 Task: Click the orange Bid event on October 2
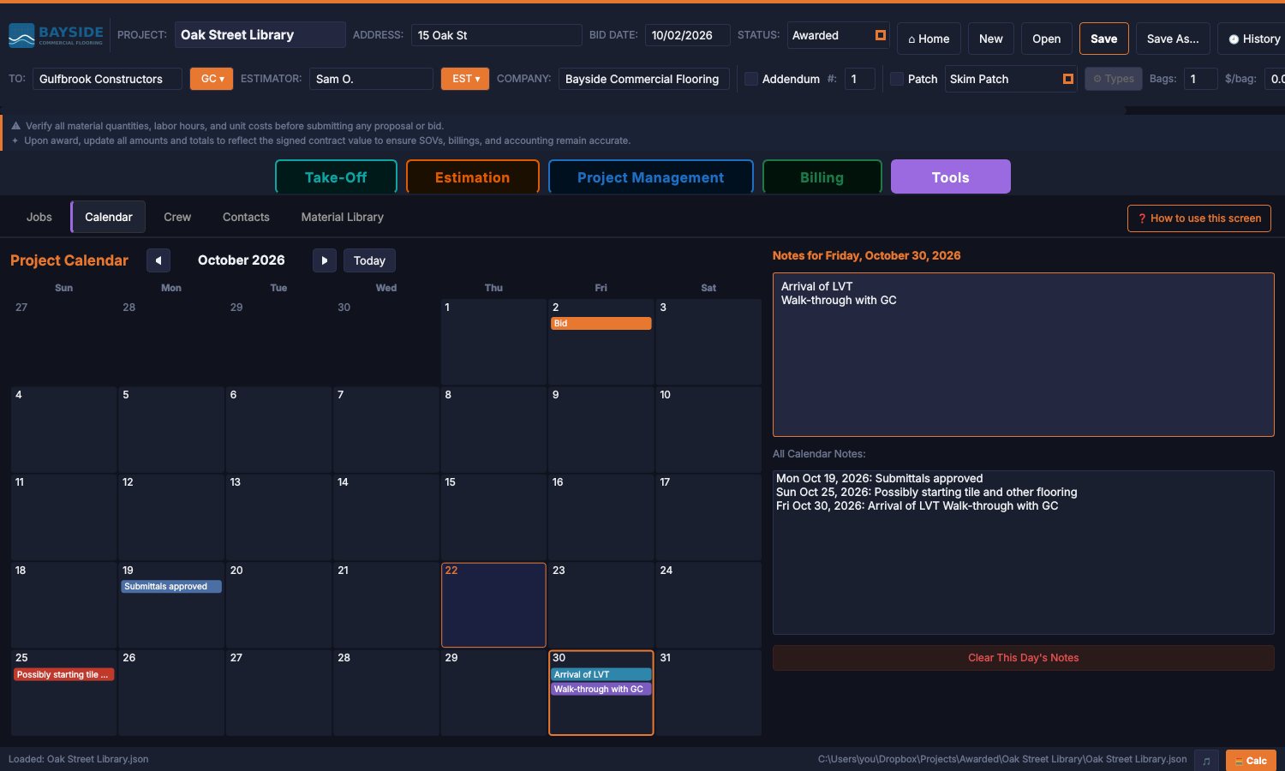pos(601,323)
